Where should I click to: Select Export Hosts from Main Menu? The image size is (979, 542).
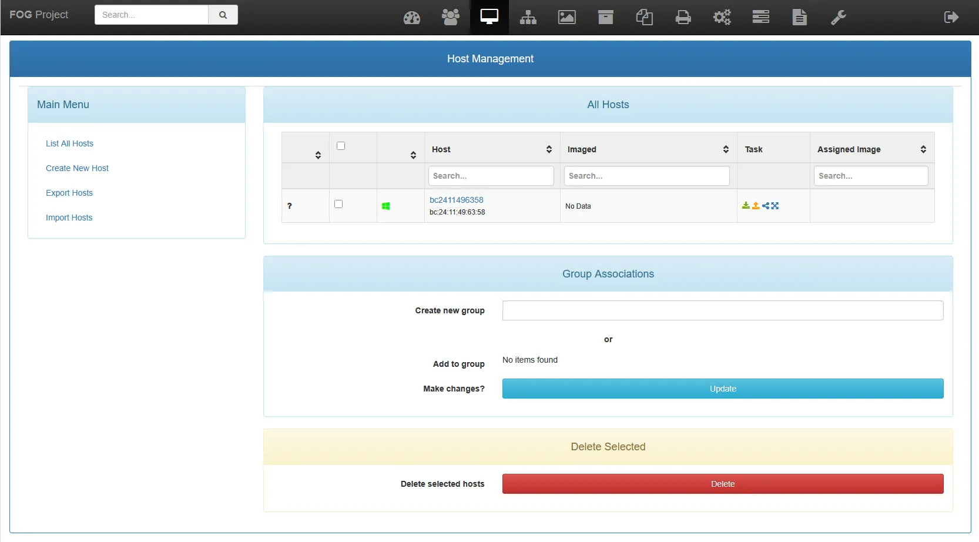tap(69, 193)
